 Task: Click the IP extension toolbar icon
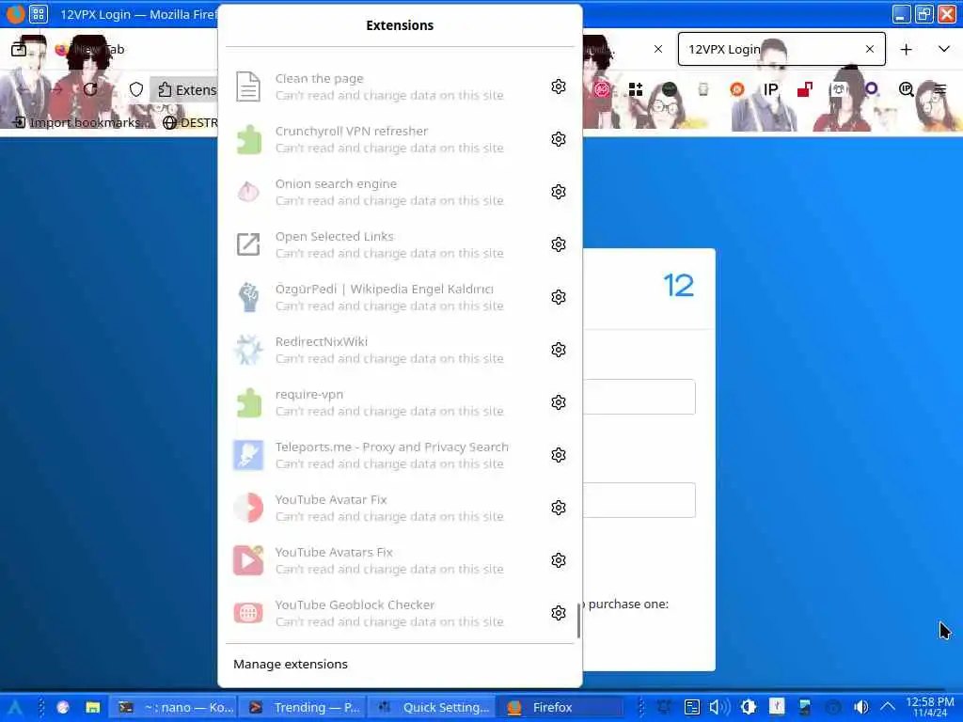pos(771,89)
